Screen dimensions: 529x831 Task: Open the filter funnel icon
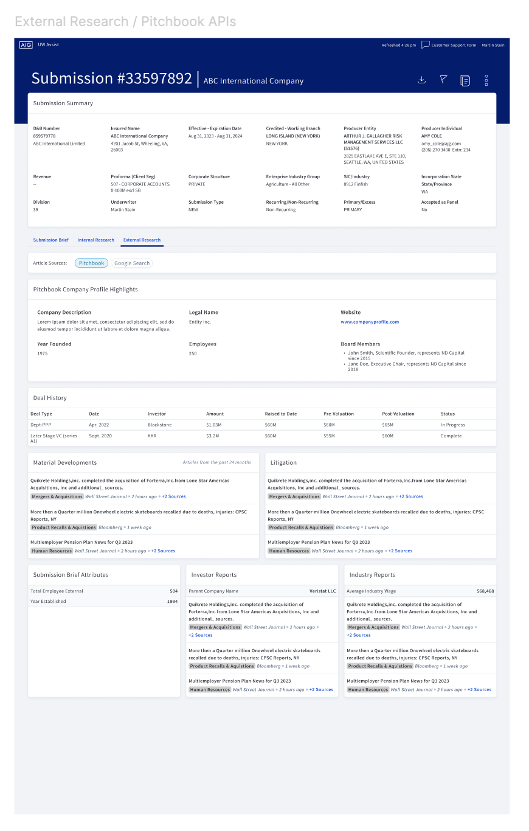(x=443, y=80)
